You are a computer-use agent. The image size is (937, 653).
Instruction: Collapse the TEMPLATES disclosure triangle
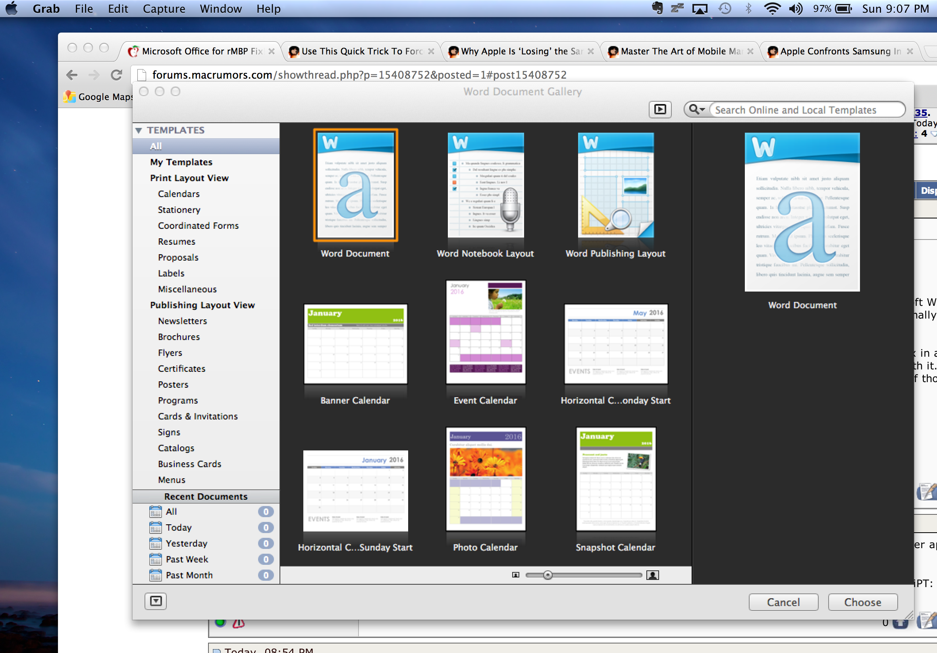[139, 130]
